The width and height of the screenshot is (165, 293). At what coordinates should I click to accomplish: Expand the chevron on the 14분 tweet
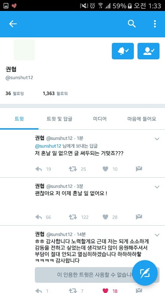click(157, 235)
